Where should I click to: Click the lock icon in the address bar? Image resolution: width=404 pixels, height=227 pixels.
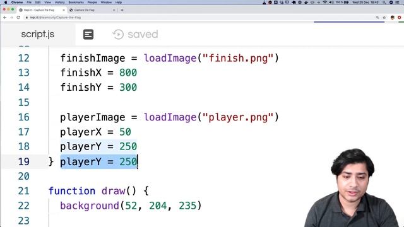click(27, 18)
